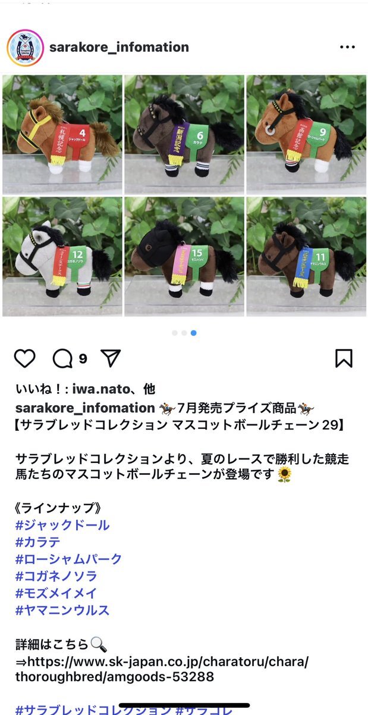Open #コガネノソラ hashtag
The width and height of the screenshot is (368, 715).
56,576
